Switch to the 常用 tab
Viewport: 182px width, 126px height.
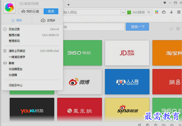[x=16, y=21]
